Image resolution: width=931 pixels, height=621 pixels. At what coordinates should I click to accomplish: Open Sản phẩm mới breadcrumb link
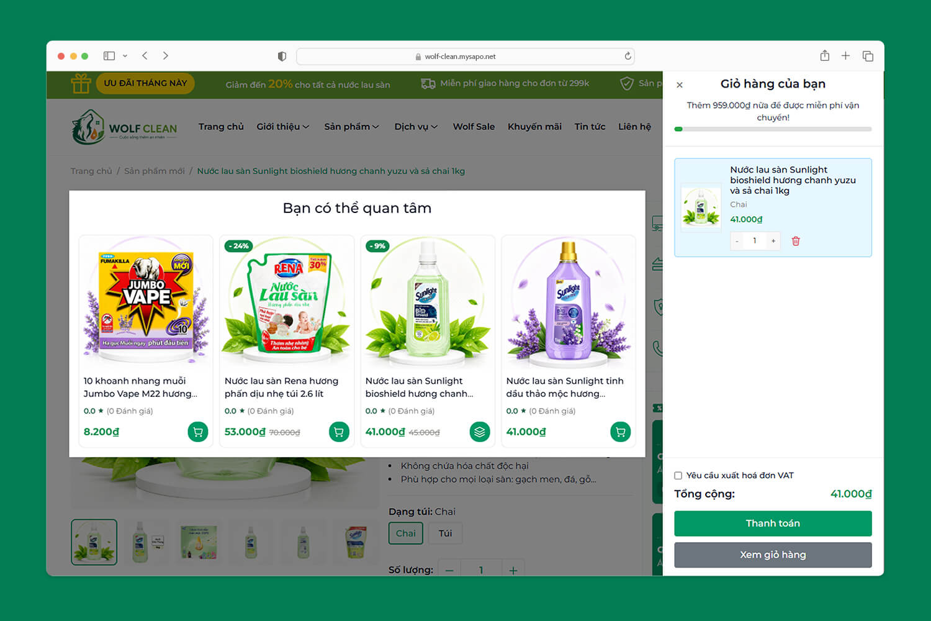pos(155,171)
